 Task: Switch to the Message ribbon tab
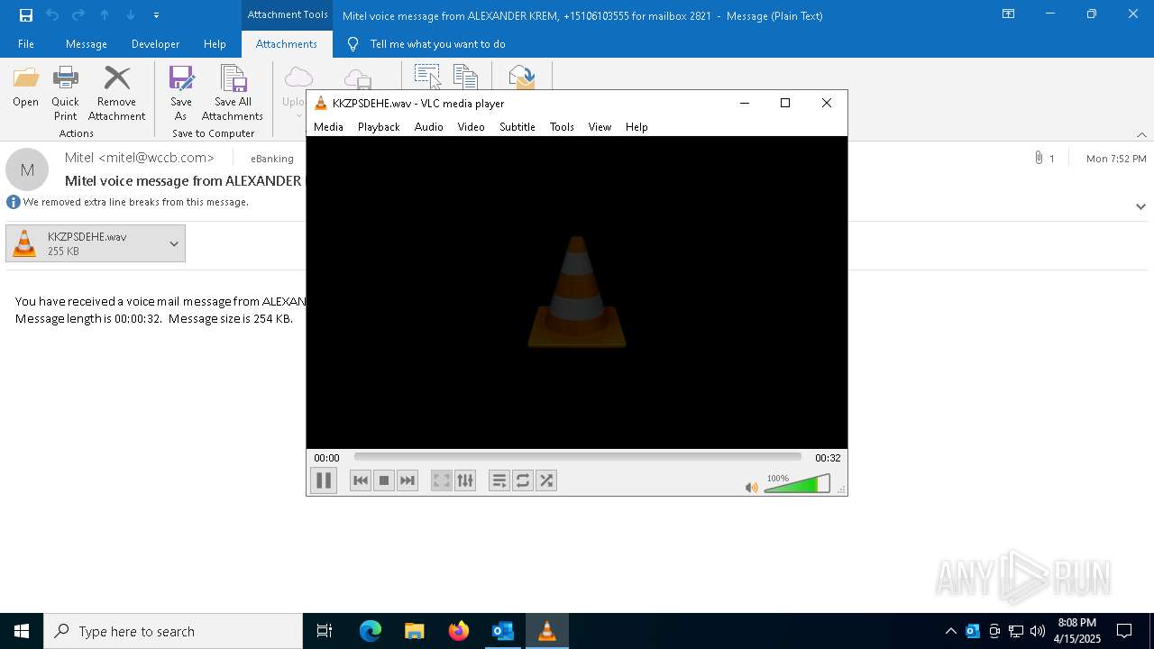pos(87,44)
